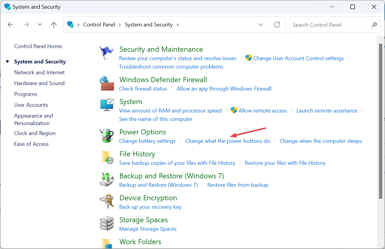Open Change User Account Control settings
The image size is (385, 249).
298,58
